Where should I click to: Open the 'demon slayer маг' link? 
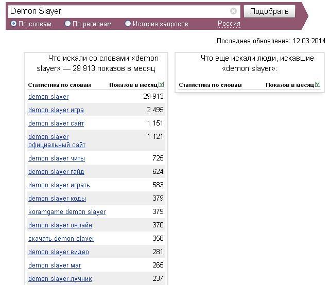tap(55, 265)
